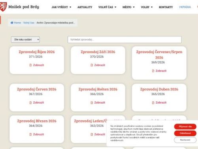Viewport: 198px width, 149px height.
Task: Reject cookies with Odmítnout button
Action: [185, 133]
